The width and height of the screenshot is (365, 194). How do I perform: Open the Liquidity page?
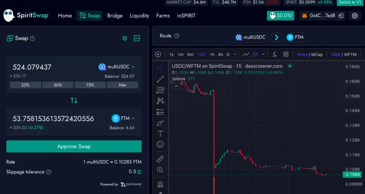click(x=139, y=16)
